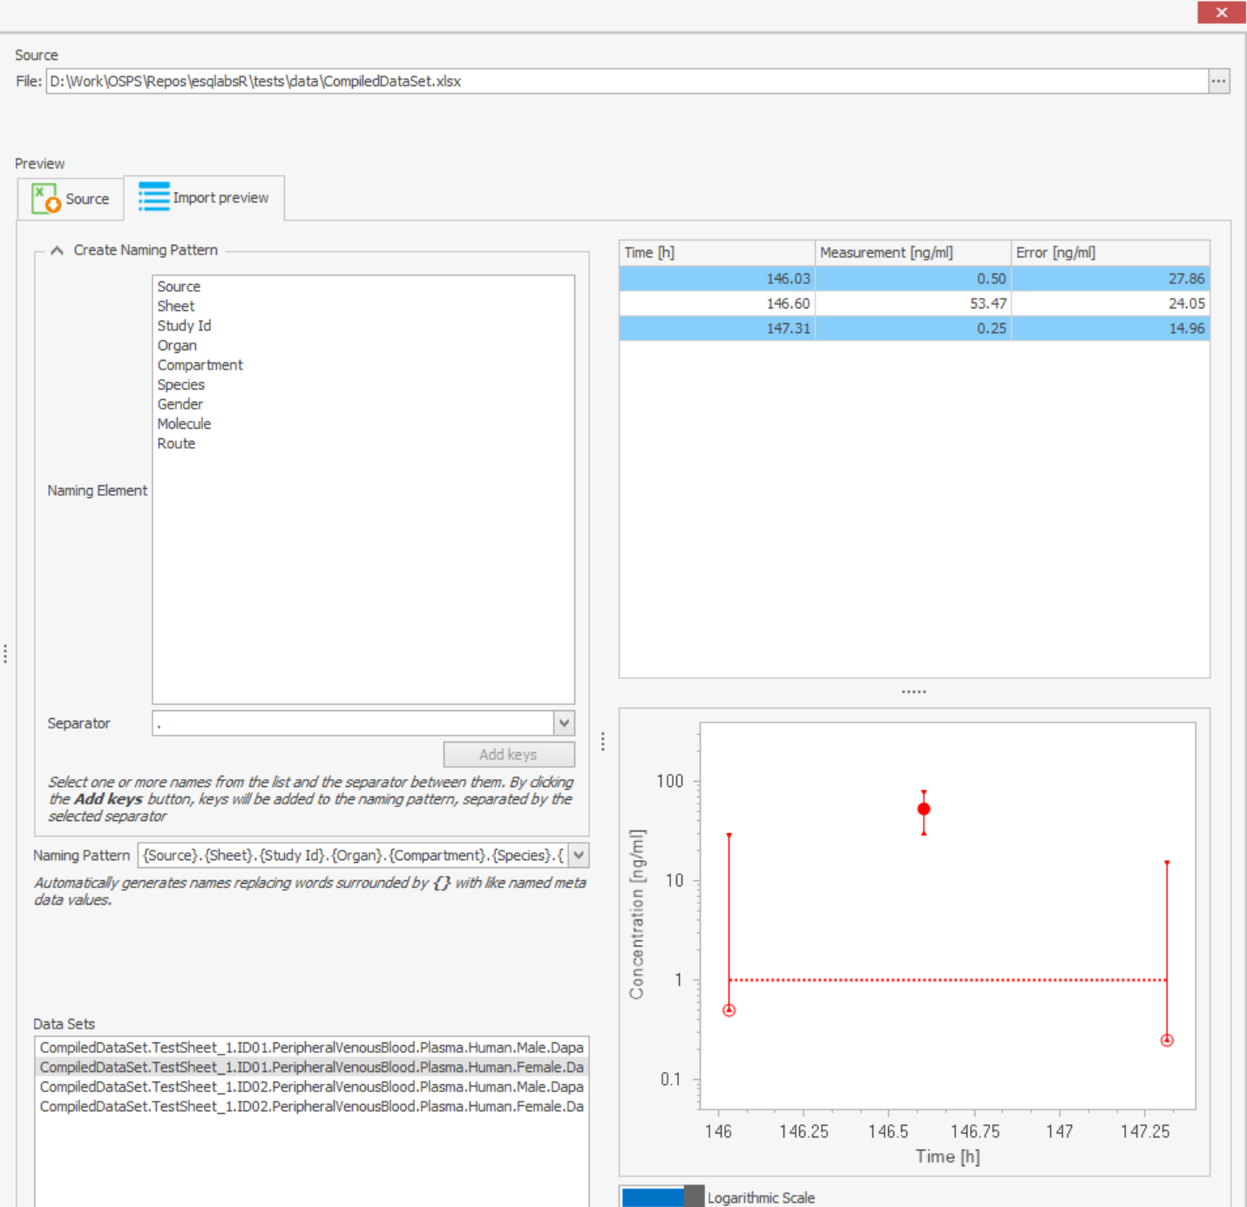
Task: Select the table row with time 146.60
Action: 912,302
